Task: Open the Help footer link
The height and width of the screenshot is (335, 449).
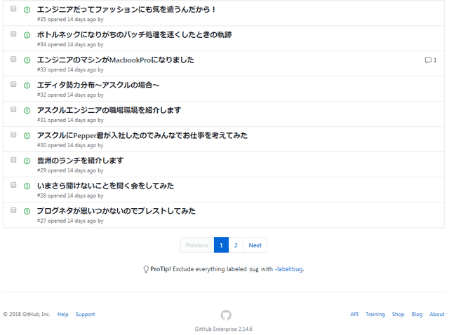Action: 63,315
